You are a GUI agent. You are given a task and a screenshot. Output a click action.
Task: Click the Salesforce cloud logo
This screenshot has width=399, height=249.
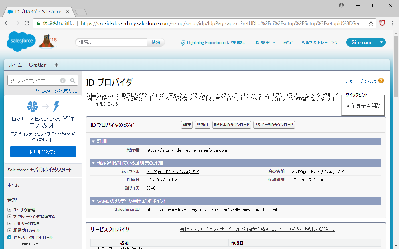pos(21,41)
